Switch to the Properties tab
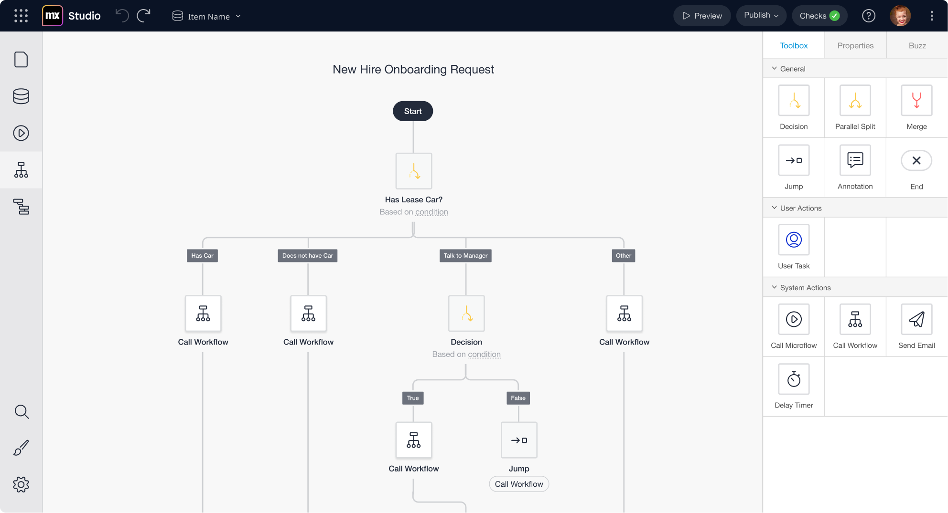Screen dimensions: 948x513 tap(855, 45)
